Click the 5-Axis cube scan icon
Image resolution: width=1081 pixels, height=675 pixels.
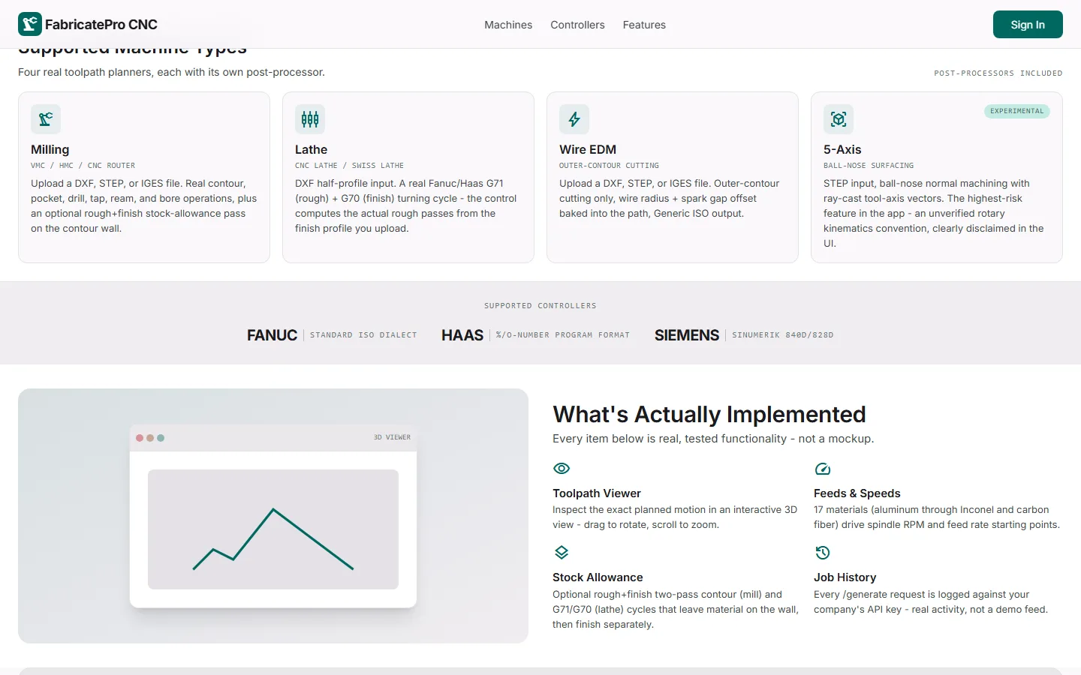click(839, 119)
